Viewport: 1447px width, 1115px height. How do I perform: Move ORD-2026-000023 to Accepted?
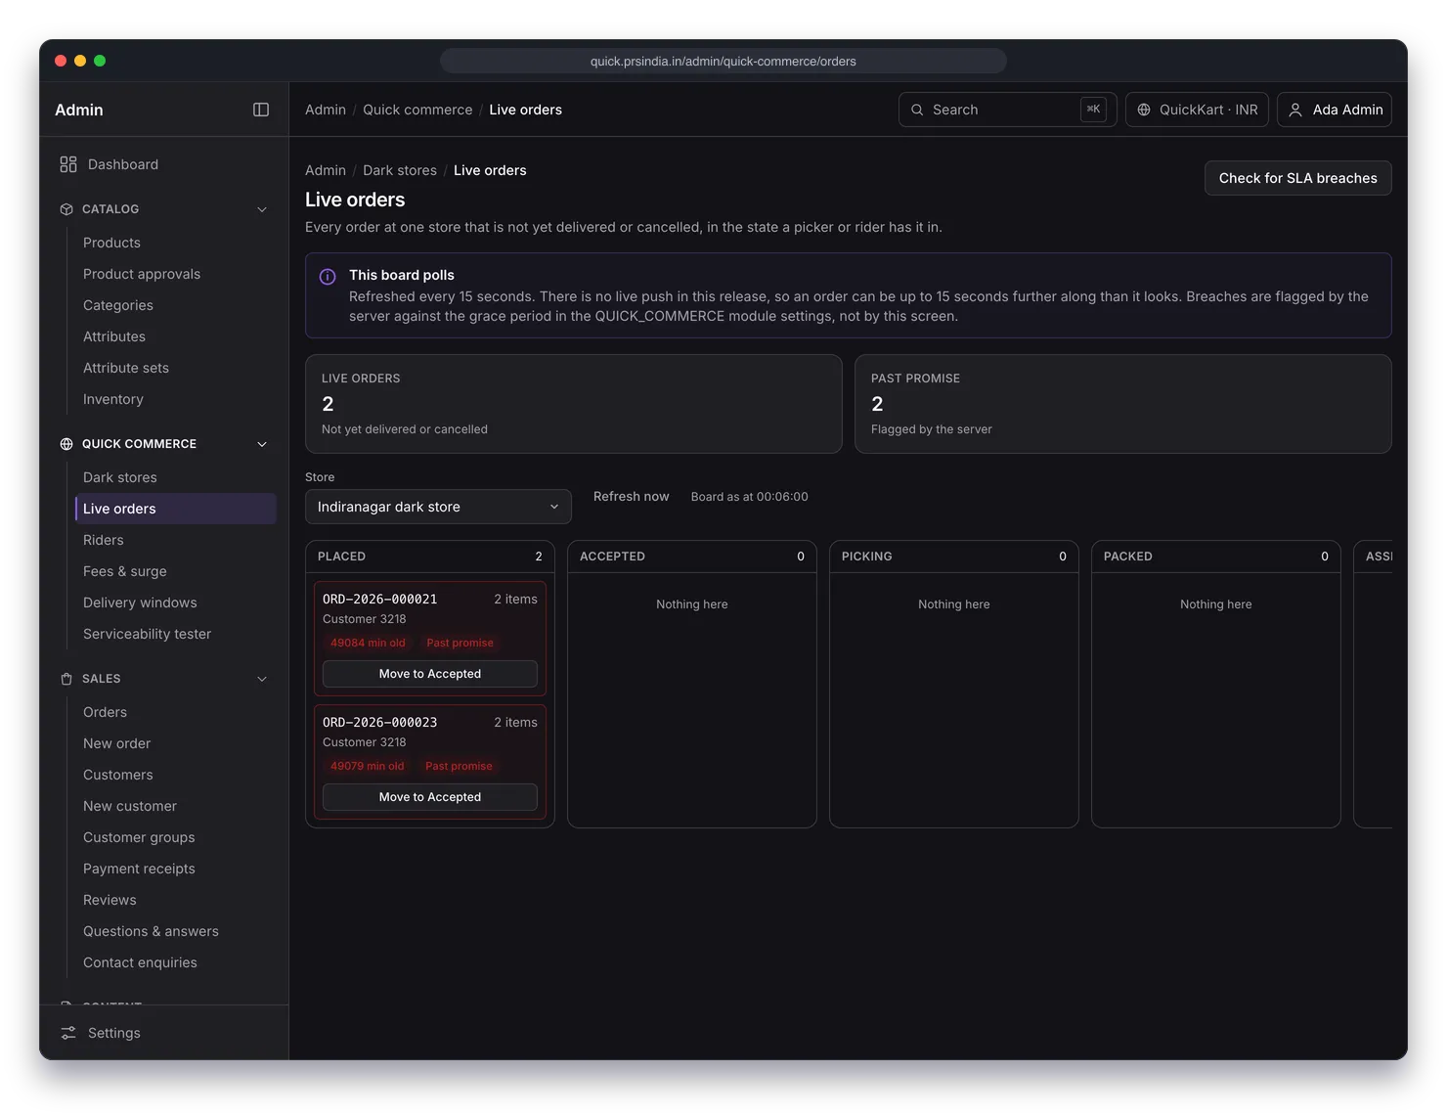tap(430, 797)
